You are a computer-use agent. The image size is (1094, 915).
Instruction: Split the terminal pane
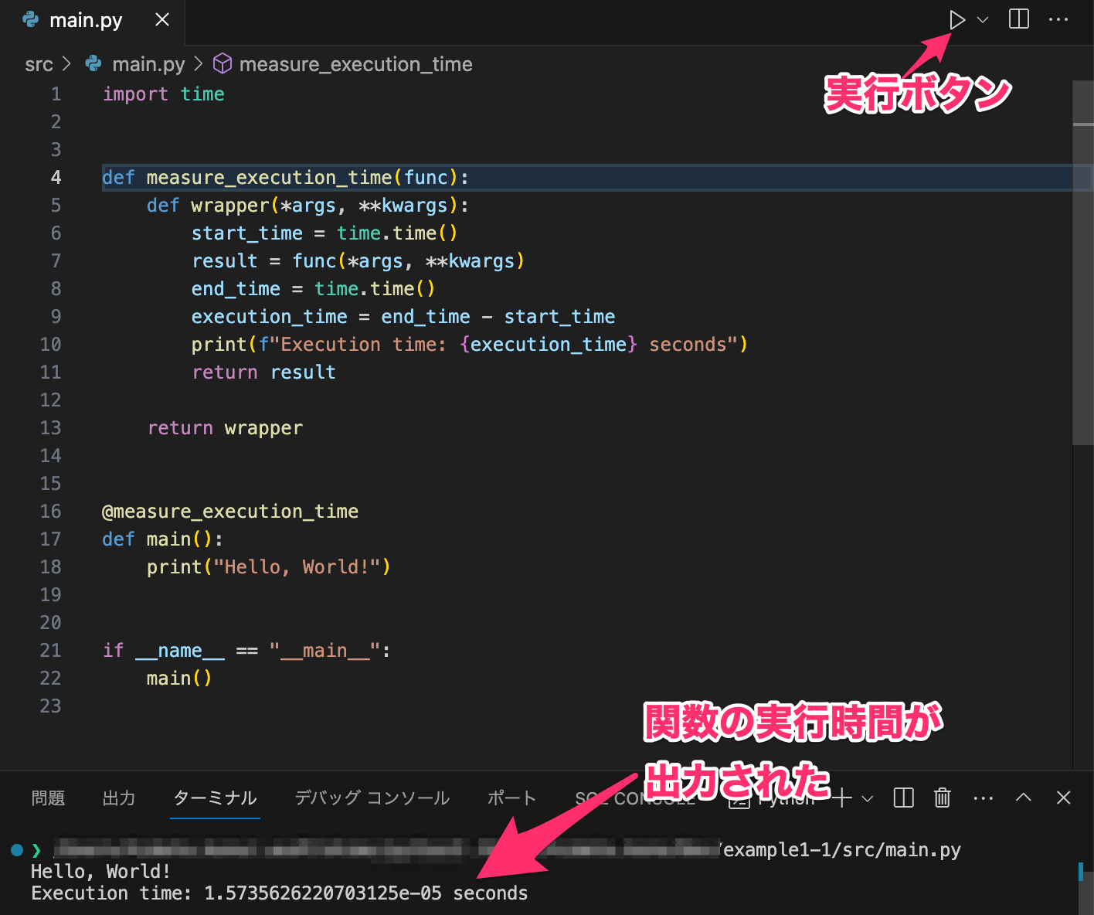pyautogui.click(x=902, y=798)
